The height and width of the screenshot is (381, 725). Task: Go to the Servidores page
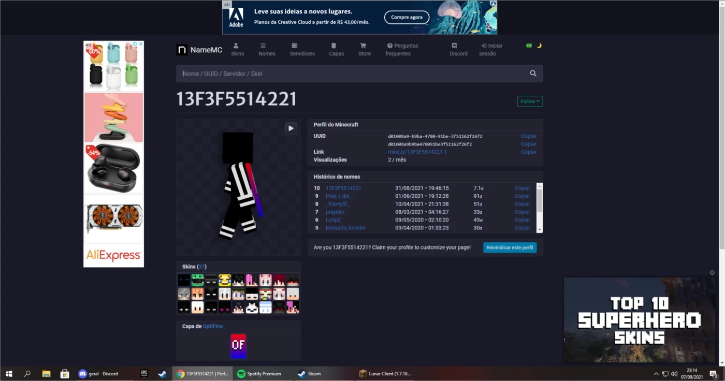(302, 50)
